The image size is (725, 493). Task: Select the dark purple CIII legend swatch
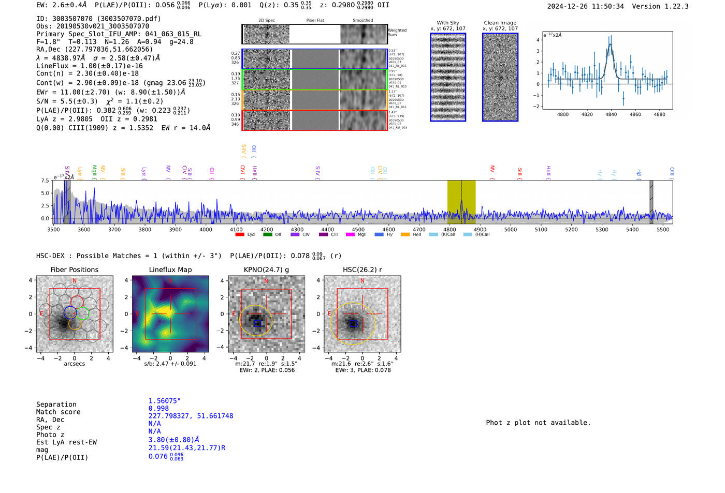click(323, 234)
